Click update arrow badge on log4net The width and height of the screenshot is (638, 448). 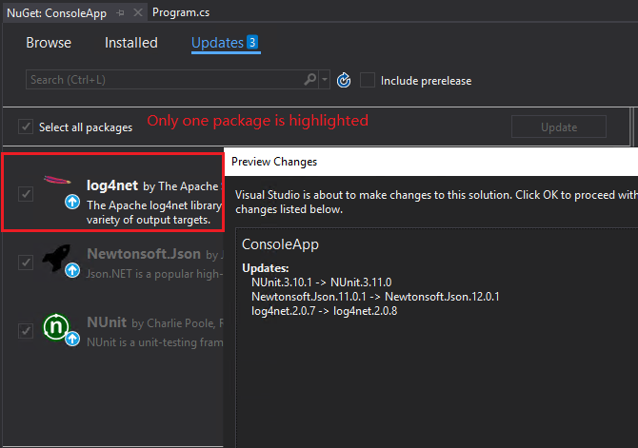(72, 202)
